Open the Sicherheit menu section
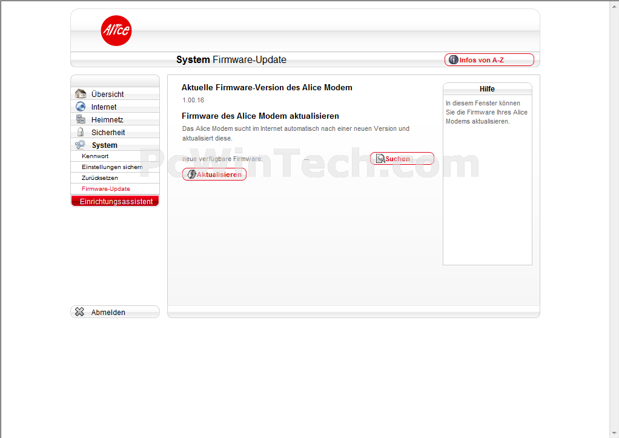The height and width of the screenshot is (438, 619). (115, 132)
